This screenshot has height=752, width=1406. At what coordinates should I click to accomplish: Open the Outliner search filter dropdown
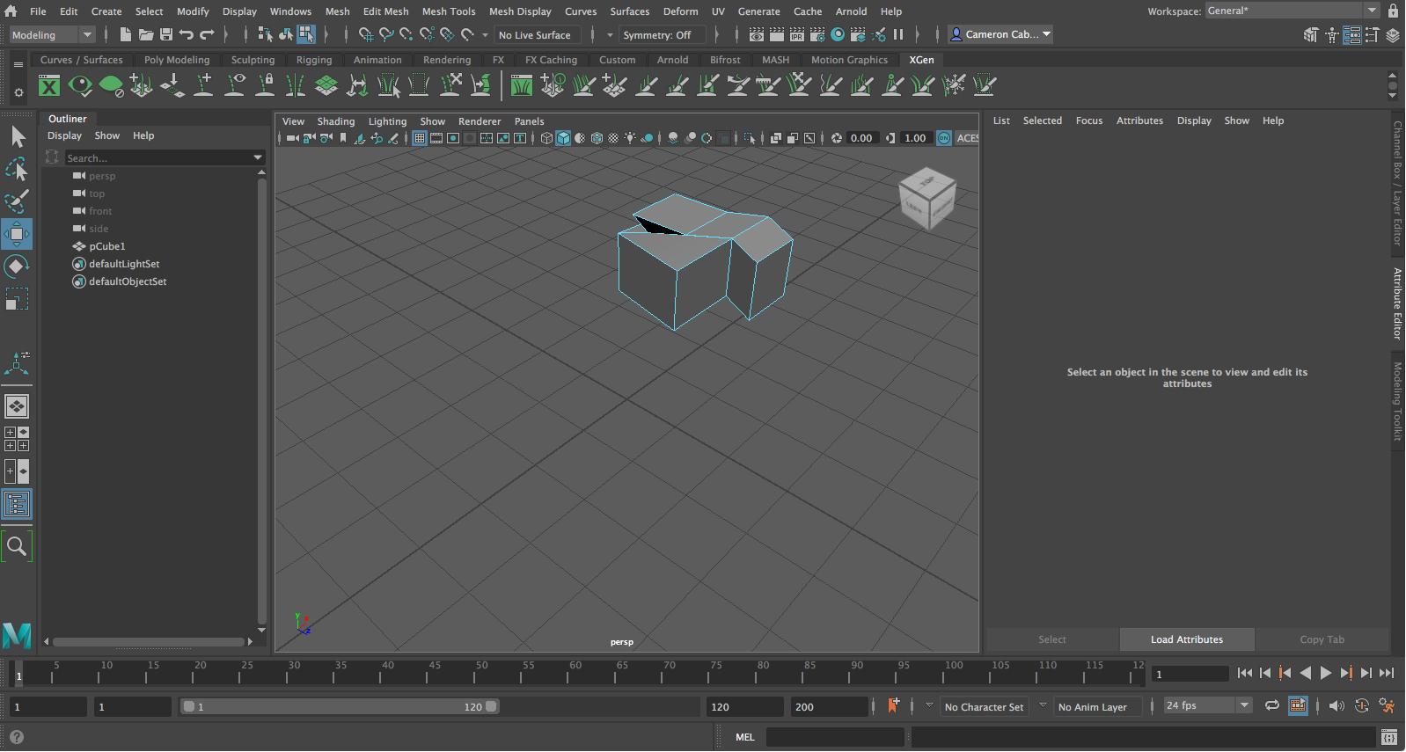click(x=258, y=157)
